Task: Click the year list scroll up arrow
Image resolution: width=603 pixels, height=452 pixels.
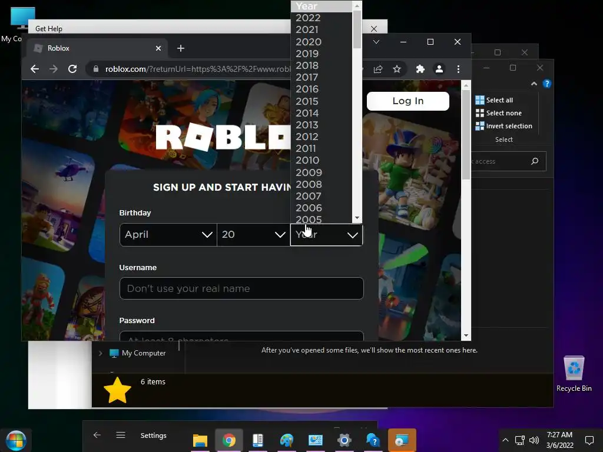Action: click(x=357, y=5)
